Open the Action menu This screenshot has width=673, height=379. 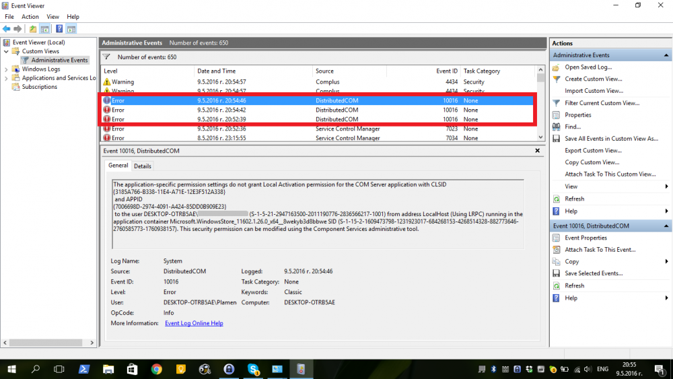30,17
